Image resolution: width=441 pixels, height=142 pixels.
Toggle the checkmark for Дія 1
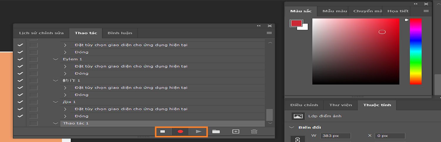[20, 102]
